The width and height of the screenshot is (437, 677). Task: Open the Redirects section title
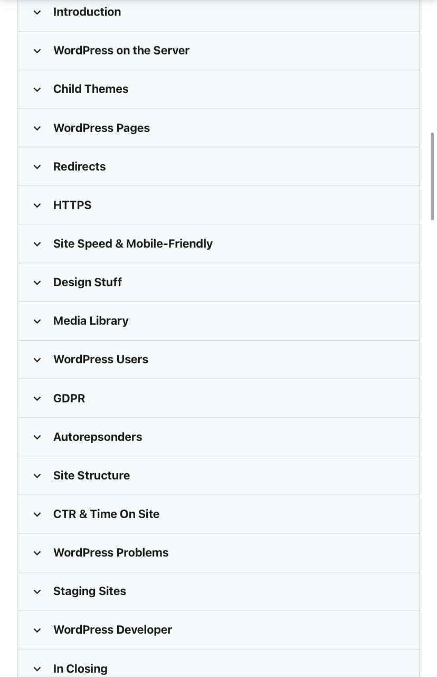[79, 166]
